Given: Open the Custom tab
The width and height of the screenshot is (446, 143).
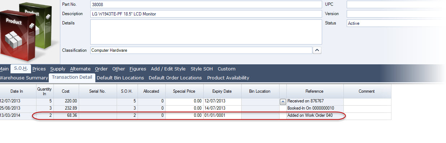Looking at the screenshot, I should tap(226, 69).
